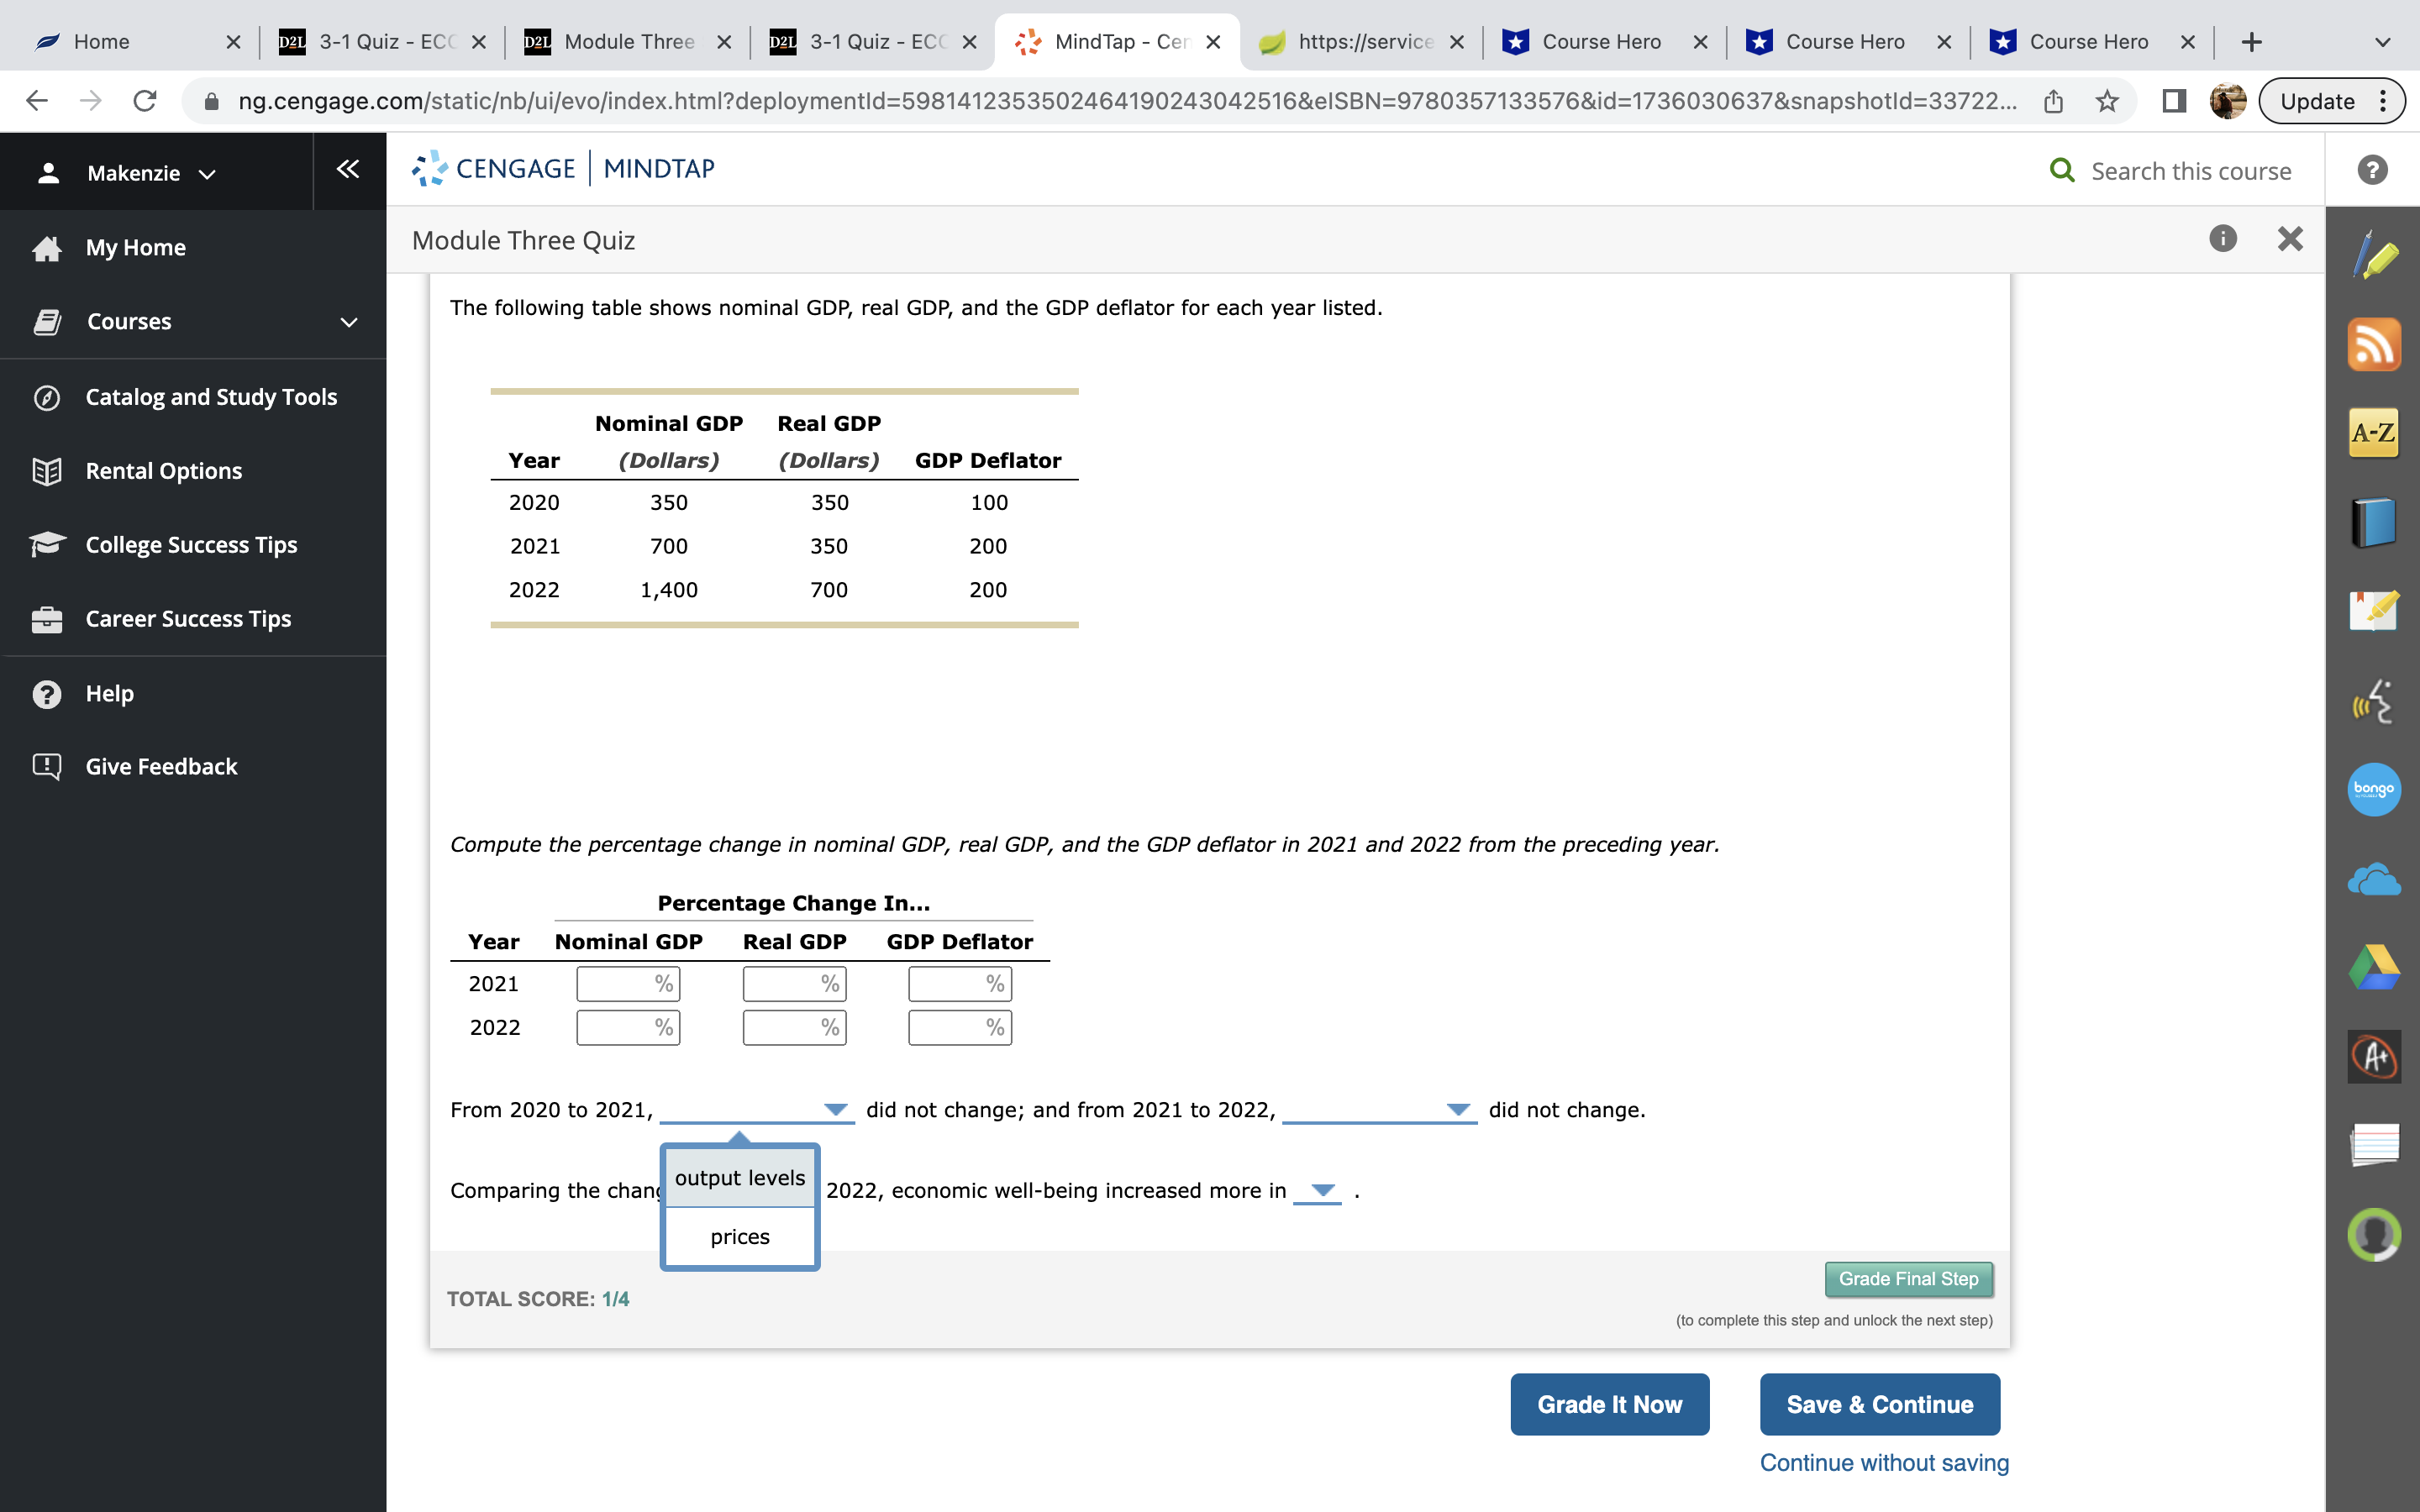
Task: Click the 2021 Nominal GDP percentage field
Action: click(x=627, y=983)
